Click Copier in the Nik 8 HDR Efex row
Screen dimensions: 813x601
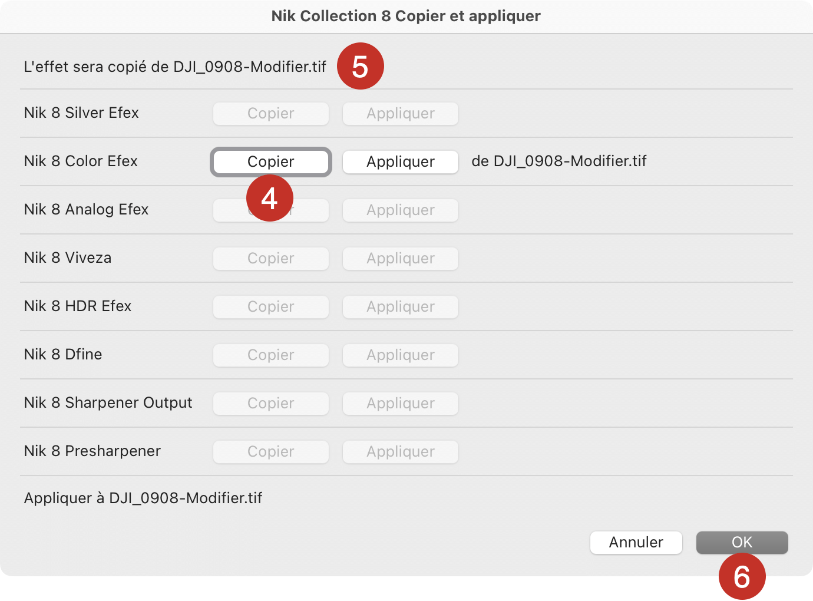(271, 307)
